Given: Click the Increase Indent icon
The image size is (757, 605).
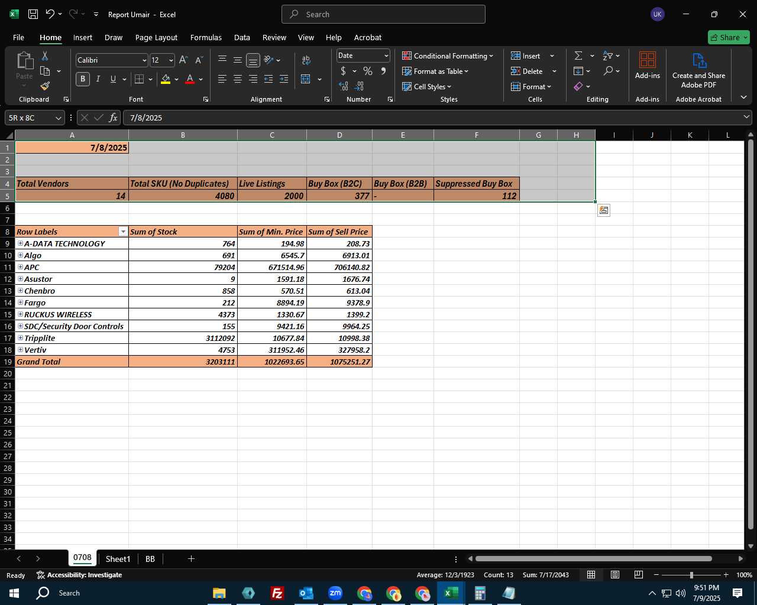Looking at the screenshot, I should (x=284, y=79).
